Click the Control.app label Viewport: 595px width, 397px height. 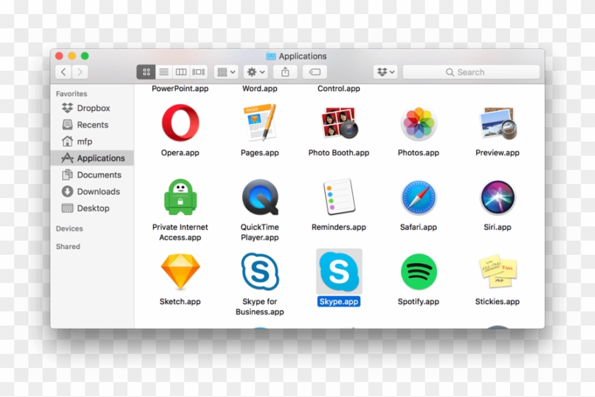[339, 88]
